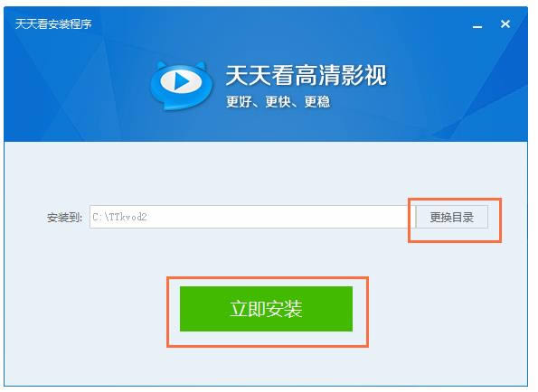538x392 pixels.
Task: Click the right cat ear of logo
Action: coord(201,66)
